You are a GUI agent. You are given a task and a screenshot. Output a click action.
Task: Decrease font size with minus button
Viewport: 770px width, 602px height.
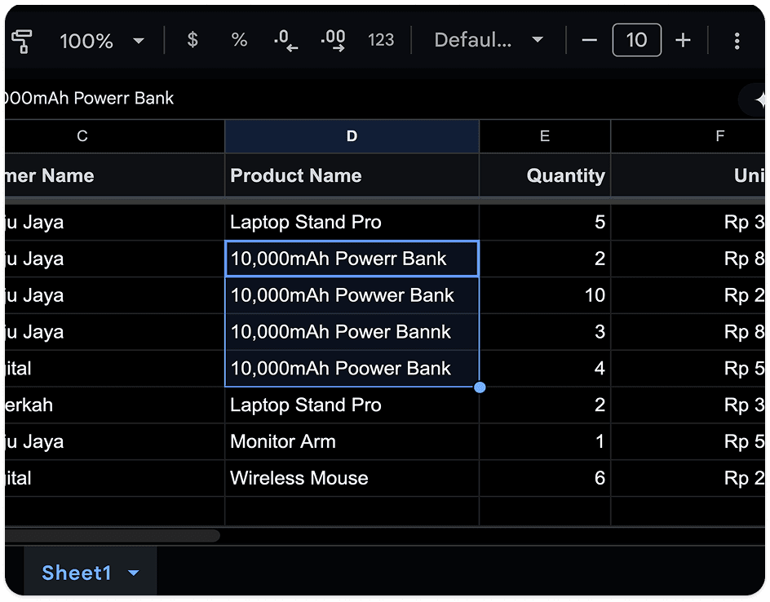click(589, 40)
